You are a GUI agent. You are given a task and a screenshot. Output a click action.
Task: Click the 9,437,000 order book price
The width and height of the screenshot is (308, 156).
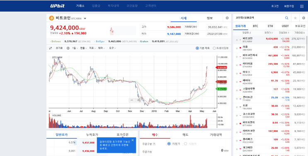(x=88, y=143)
